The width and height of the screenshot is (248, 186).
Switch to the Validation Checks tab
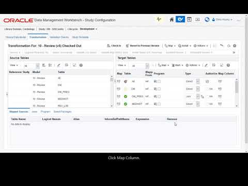(59, 37)
